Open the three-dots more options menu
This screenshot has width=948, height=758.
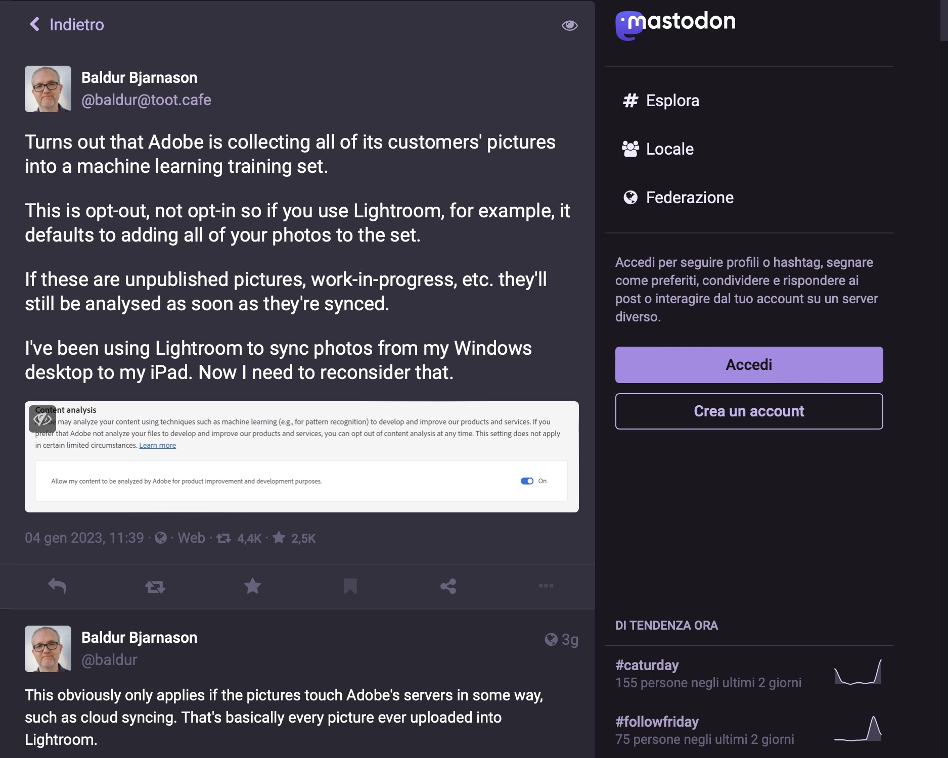546,586
